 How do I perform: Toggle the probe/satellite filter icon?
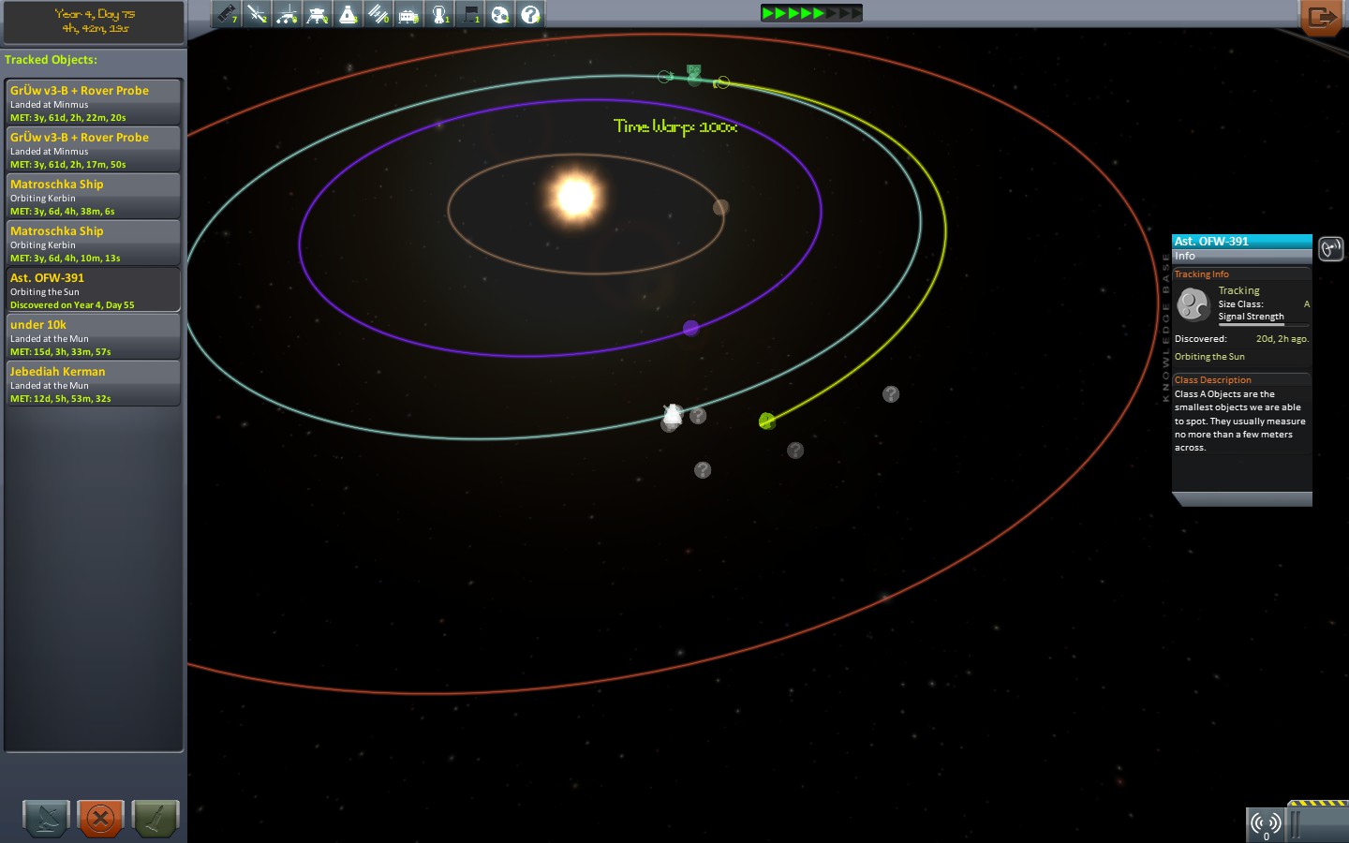tap(257, 14)
